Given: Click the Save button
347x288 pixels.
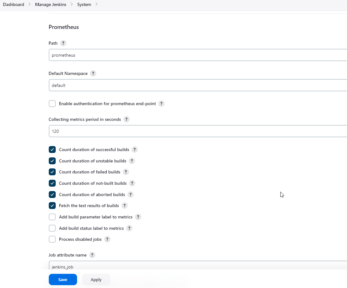Looking at the screenshot, I should pyautogui.click(x=63, y=280).
